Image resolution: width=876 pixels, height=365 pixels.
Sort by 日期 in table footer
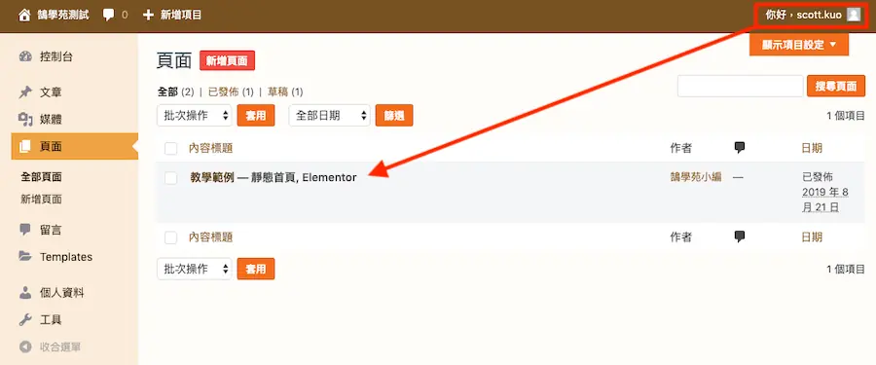click(812, 237)
